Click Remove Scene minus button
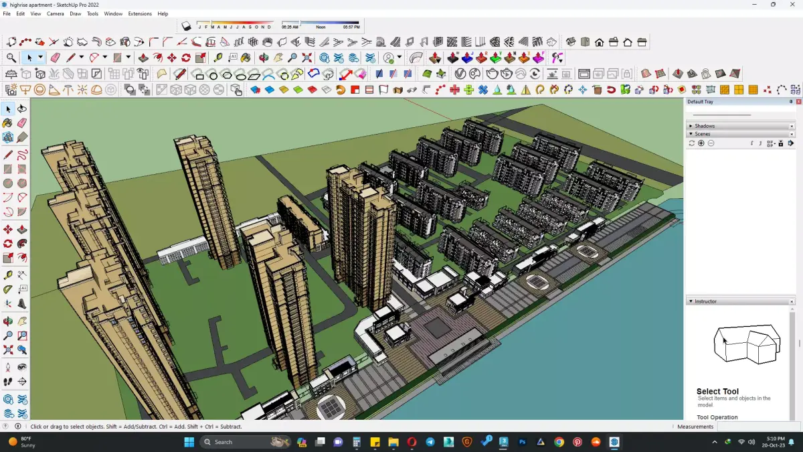Viewport: 803px width, 452px height. 711,143
